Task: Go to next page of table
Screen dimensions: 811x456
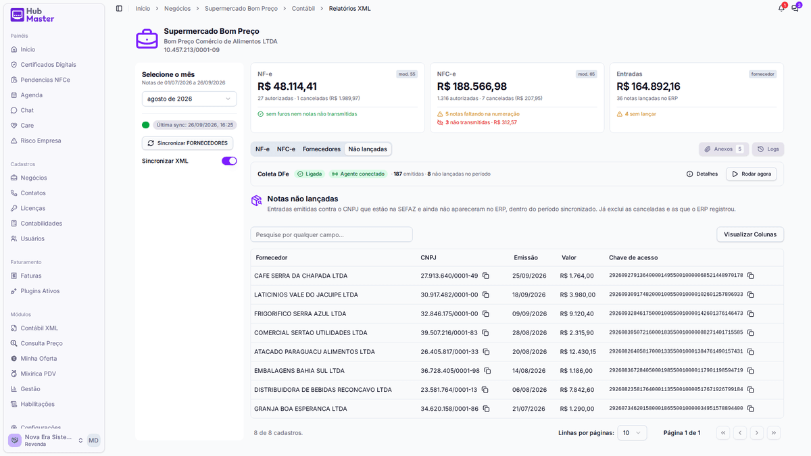Action: pyautogui.click(x=757, y=433)
